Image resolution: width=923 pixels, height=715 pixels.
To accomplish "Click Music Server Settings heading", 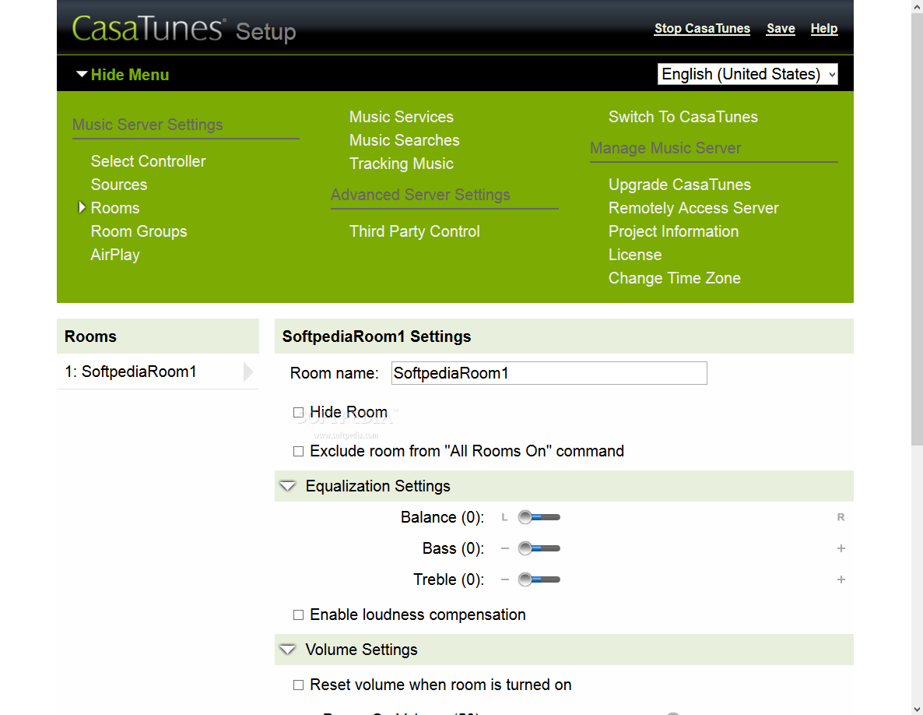I will 148,125.
